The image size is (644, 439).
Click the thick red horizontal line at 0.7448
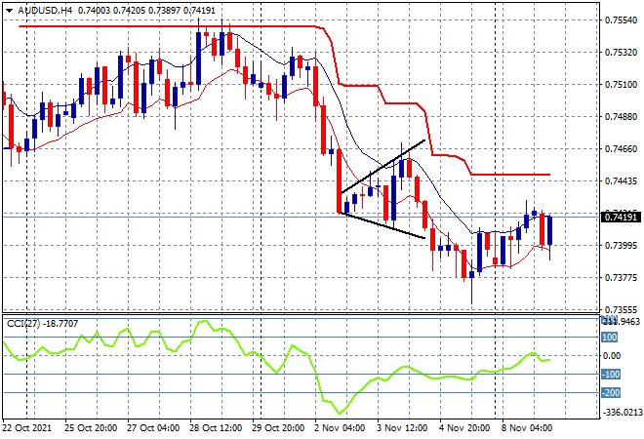(x=510, y=175)
